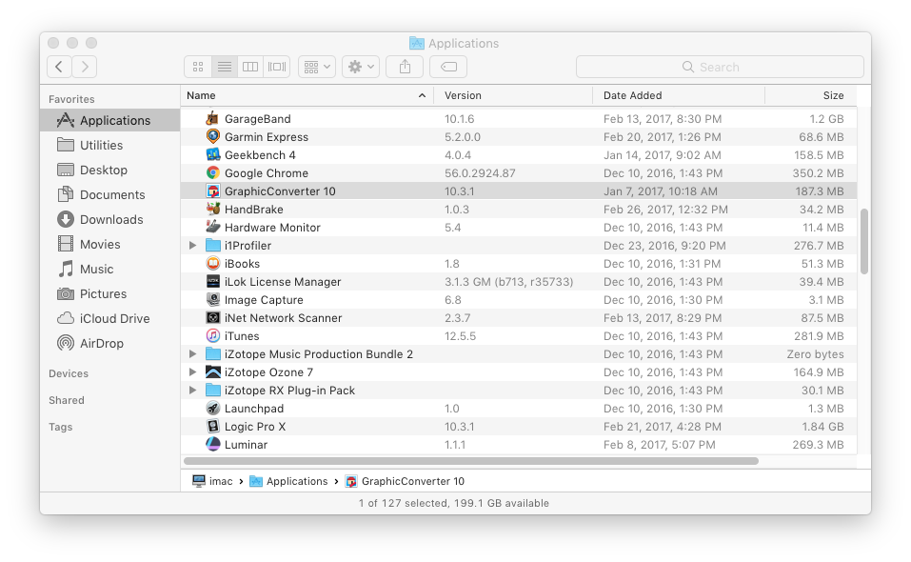Image resolution: width=911 pixels, height=562 pixels.
Task: Click the Luminar app icon
Action: point(213,445)
